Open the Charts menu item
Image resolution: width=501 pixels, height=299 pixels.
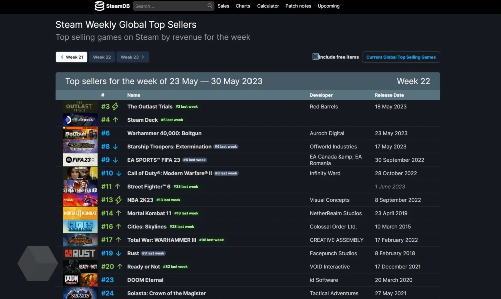(x=243, y=6)
